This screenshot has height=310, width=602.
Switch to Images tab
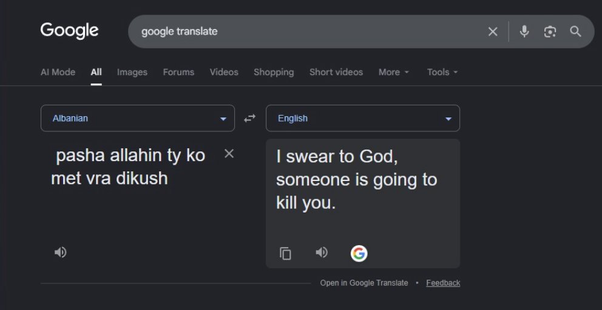tap(132, 72)
